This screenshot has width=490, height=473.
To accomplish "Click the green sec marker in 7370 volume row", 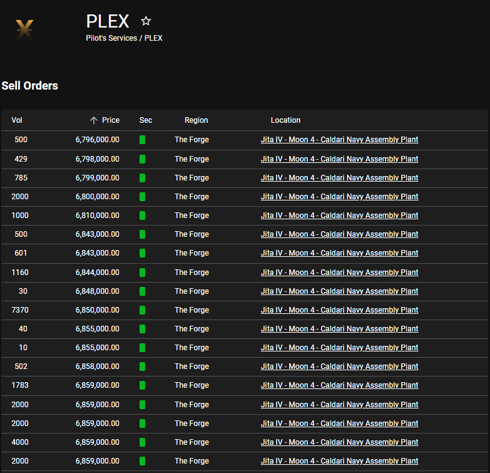I will click(142, 310).
